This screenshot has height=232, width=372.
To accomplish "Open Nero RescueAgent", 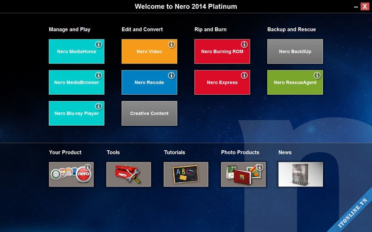I will [x=295, y=83].
